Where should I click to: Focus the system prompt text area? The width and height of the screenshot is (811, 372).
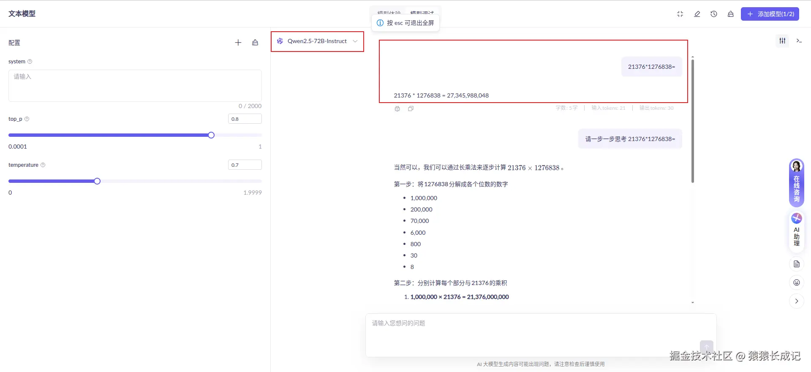[x=135, y=86]
